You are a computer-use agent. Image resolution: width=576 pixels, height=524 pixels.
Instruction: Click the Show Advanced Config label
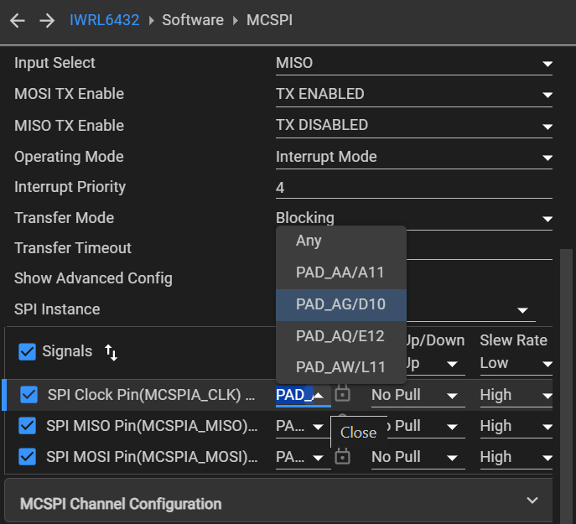coord(93,278)
